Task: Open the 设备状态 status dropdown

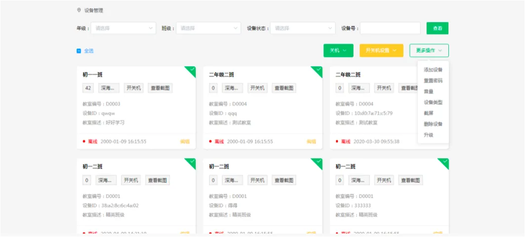Action: click(303, 28)
